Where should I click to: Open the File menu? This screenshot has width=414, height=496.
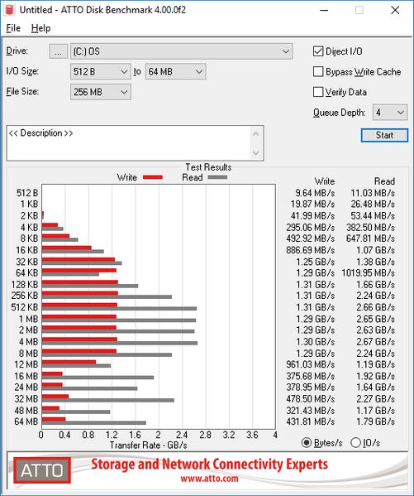pyautogui.click(x=13, y=28)
